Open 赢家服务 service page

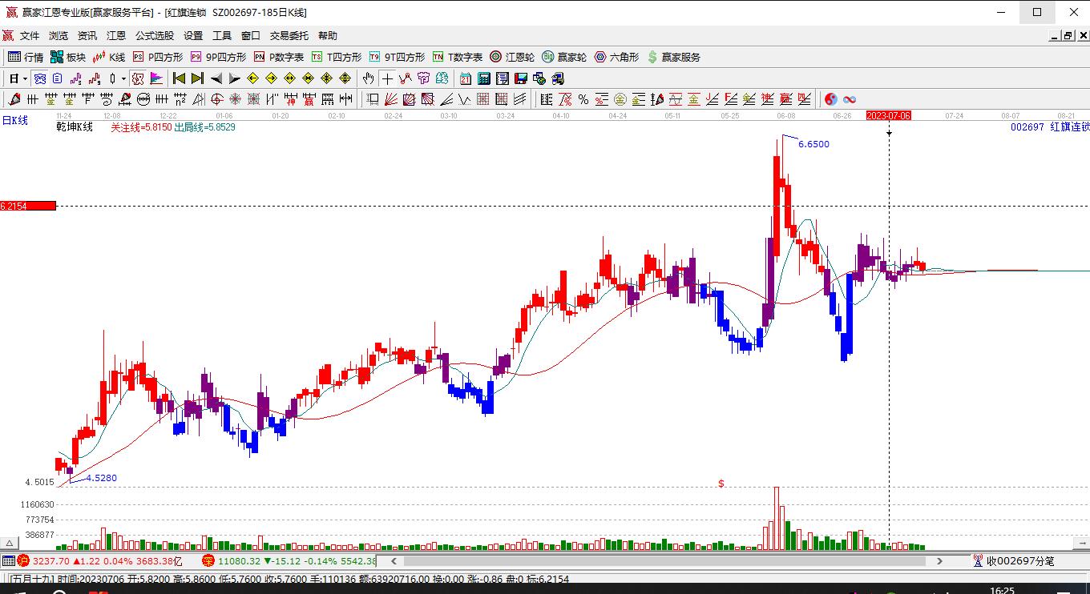click(674, 57)
